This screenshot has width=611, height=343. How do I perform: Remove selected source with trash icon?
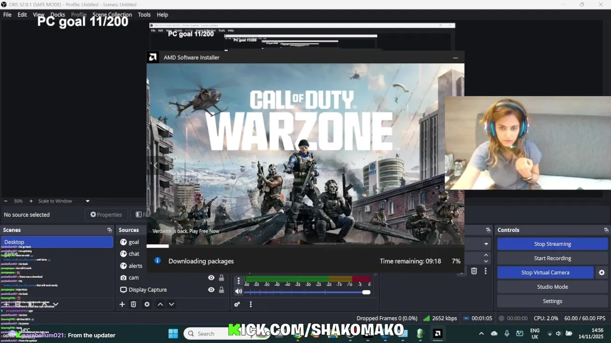click(x=134, y=304)
